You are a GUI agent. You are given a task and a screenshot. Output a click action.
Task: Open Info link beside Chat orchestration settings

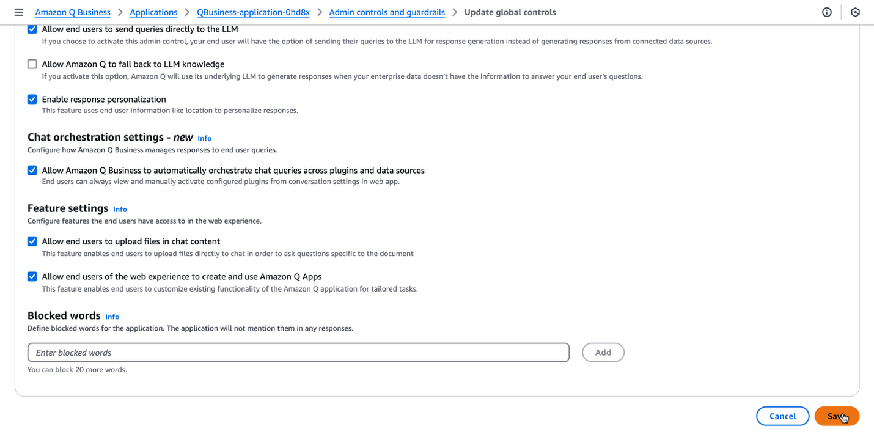(x=204, y=138)
